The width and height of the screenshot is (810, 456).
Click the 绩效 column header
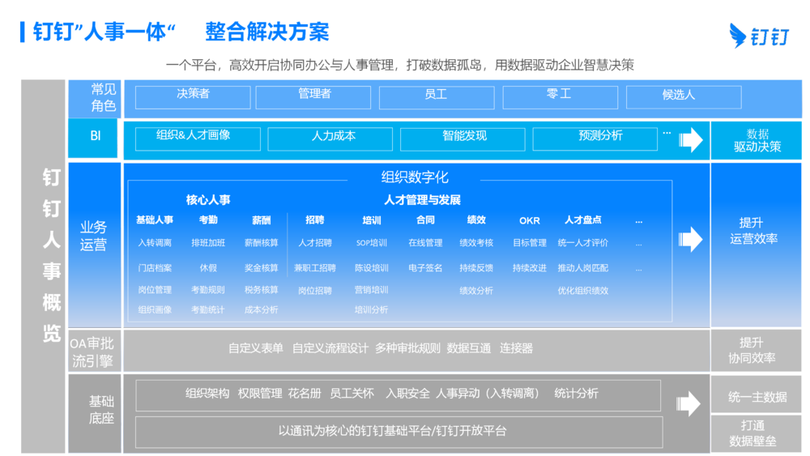[476, 220]
